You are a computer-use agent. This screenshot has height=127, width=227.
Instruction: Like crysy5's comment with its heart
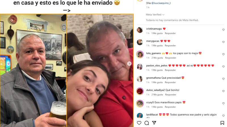tap(223, 103)
